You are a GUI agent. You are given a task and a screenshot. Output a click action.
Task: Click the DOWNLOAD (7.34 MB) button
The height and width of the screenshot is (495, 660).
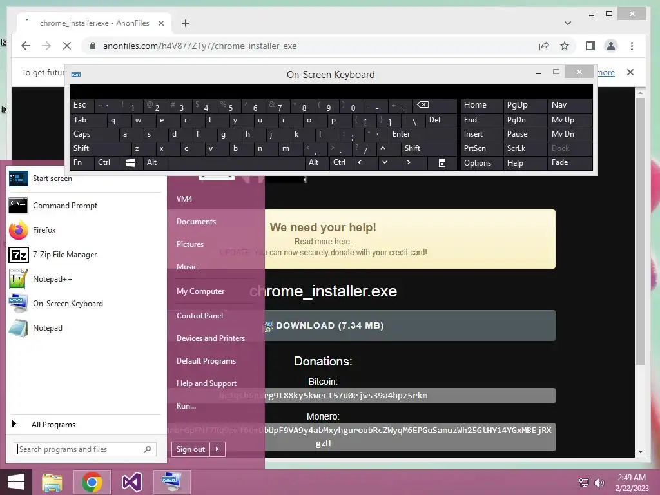pos(410,325)
